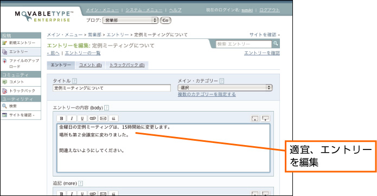The width and height of the screenshot is (377, 196).
Task: Click the ログアウト link
Action: point(270,10)
